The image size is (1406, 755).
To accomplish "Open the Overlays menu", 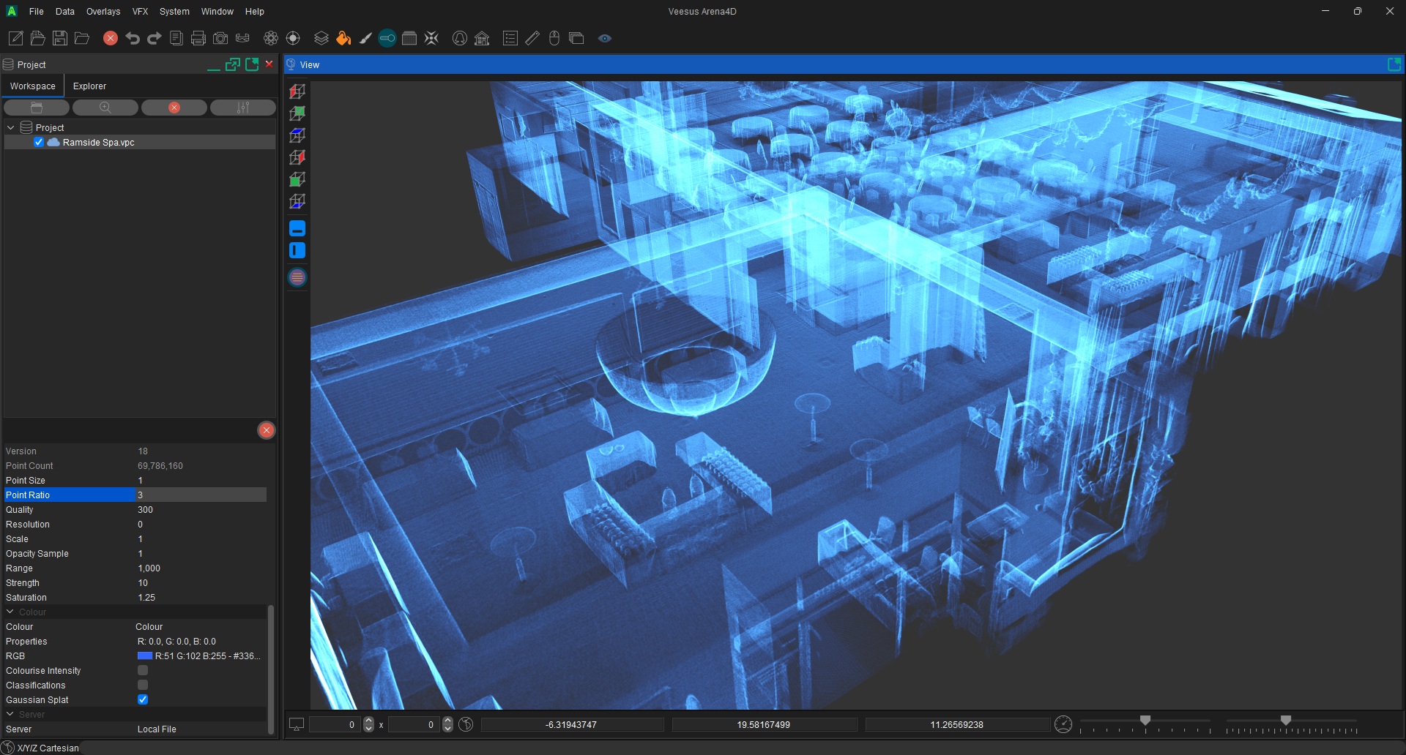I will [103, 11].
